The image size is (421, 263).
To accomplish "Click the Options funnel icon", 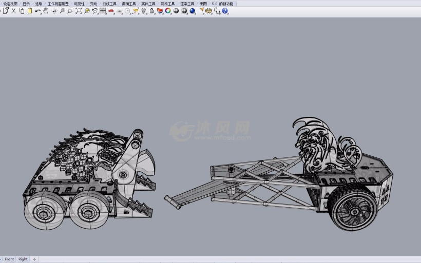I will tap(202, 10).
